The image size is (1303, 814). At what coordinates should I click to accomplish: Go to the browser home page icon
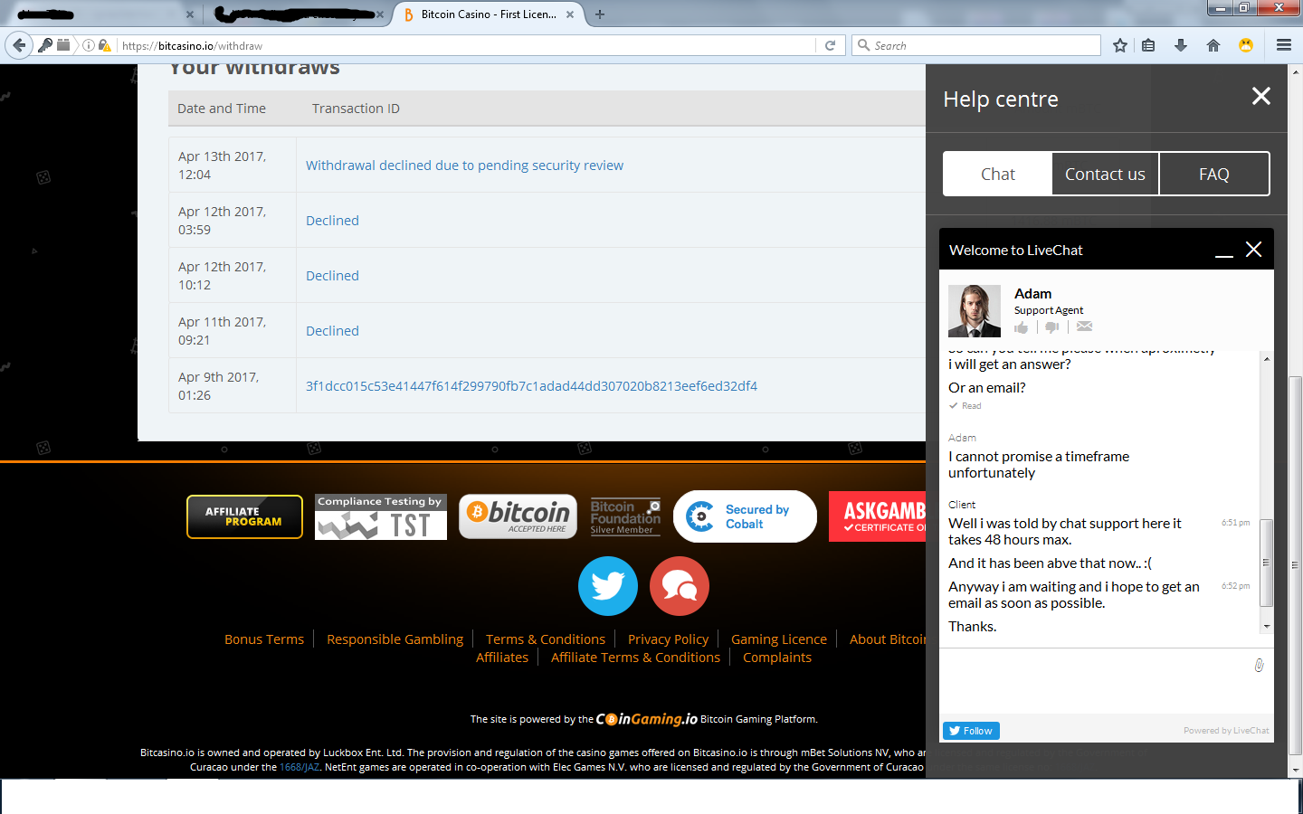point(1213,45)
